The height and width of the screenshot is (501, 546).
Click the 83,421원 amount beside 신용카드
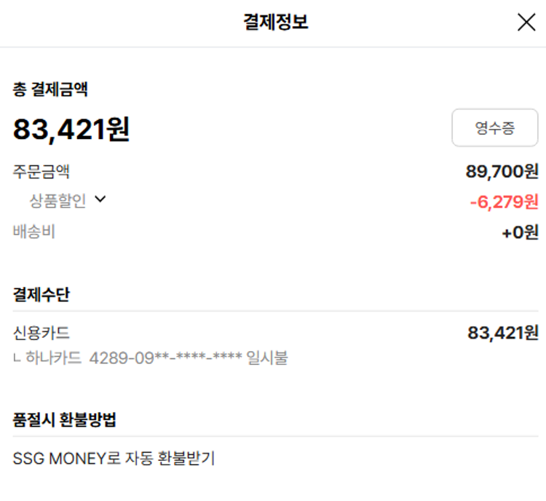click(502, 333)
